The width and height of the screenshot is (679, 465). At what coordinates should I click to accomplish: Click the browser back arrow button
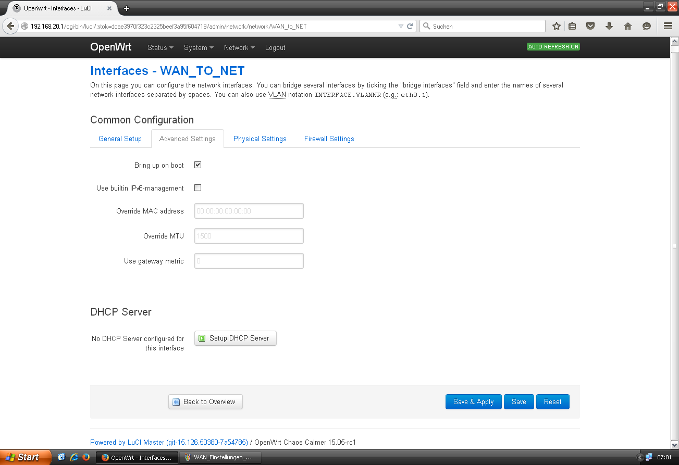pyautogui.click(x=10, y=26)
